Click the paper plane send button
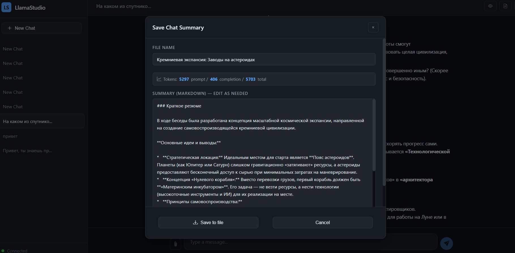The width and height of the screenshot is (515, 253). (x=446, y=243)
